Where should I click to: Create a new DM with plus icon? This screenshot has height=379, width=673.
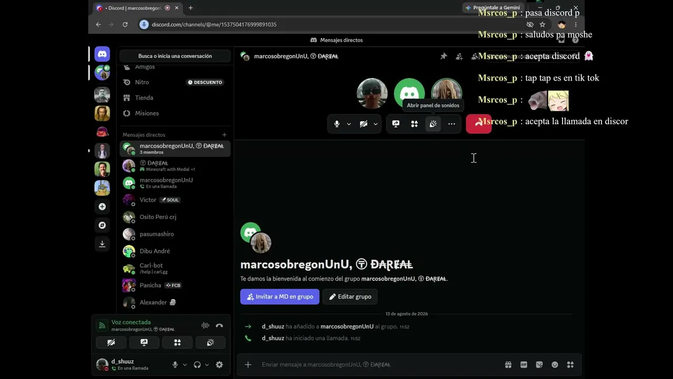[x=225, y=135]
